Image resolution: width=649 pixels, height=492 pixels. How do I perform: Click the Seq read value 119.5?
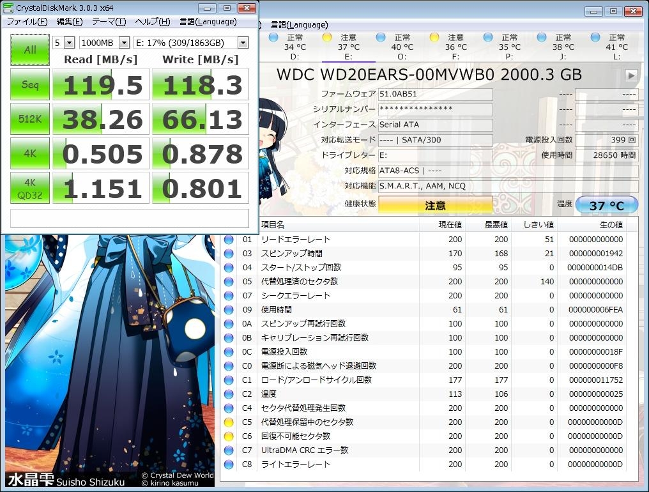[100, 85]
